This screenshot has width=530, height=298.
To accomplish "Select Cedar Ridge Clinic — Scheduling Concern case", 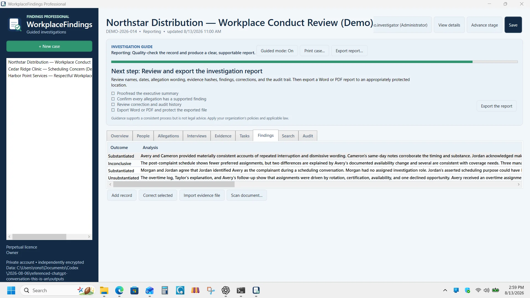I will pos(49,69).
